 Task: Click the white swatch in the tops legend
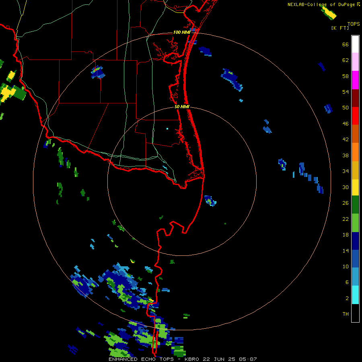355,44
